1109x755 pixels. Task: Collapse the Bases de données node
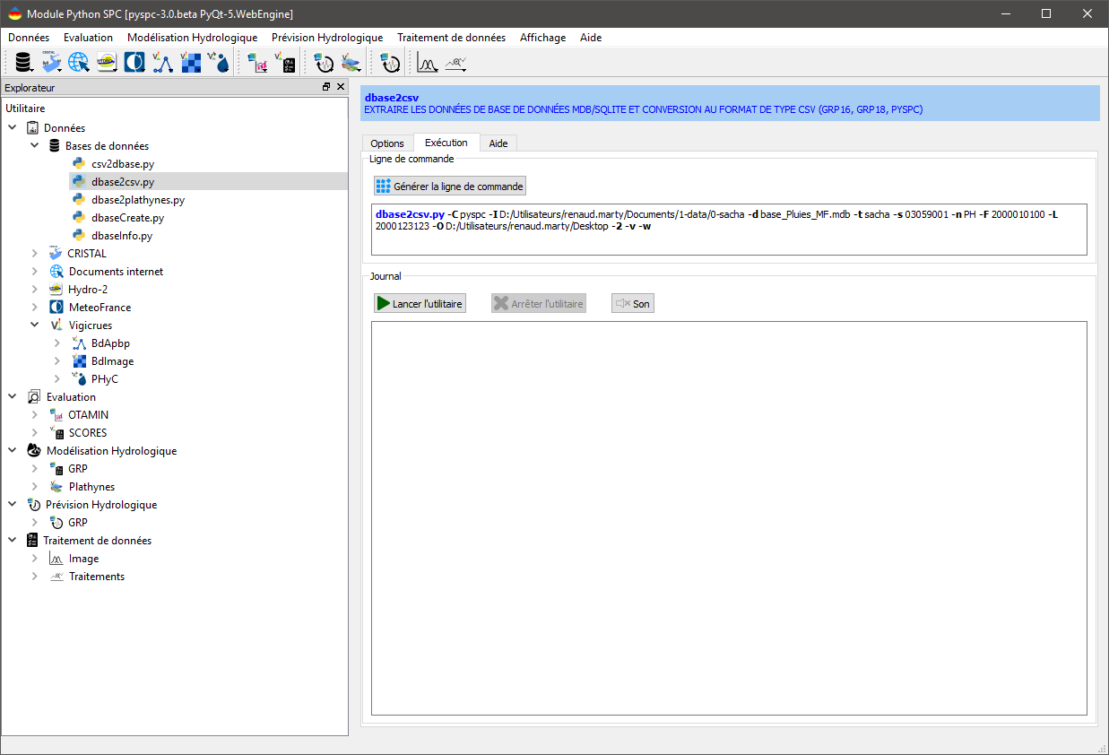pyautogui.click(x=35, y=146)
